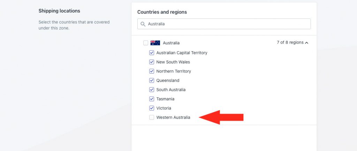Viewport: 357px width, 151px height.
Task: Uncheck the Queensland checkbox
Action: (152, 81)
